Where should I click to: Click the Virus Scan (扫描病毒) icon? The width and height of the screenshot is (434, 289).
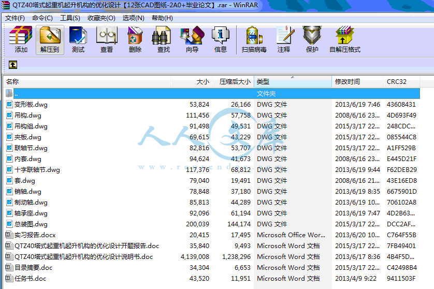click(x=254, y=39)
